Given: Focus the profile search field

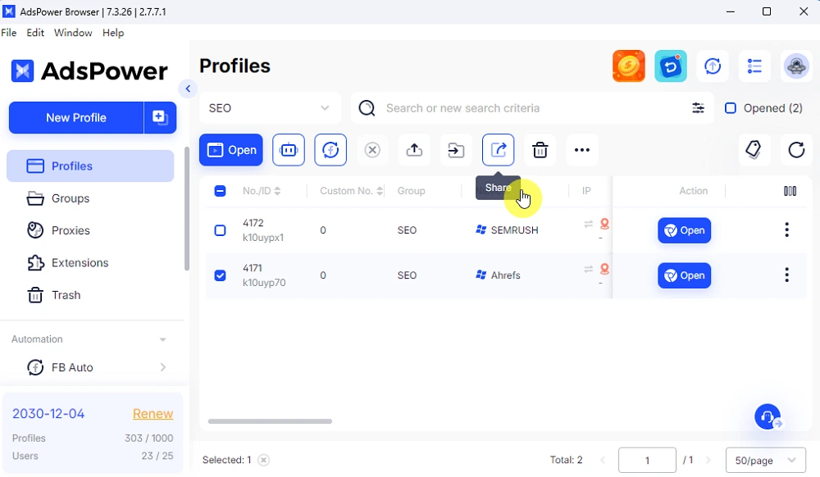Looking at the screenshot, I should pyautogui.click(x=534, y=108).
